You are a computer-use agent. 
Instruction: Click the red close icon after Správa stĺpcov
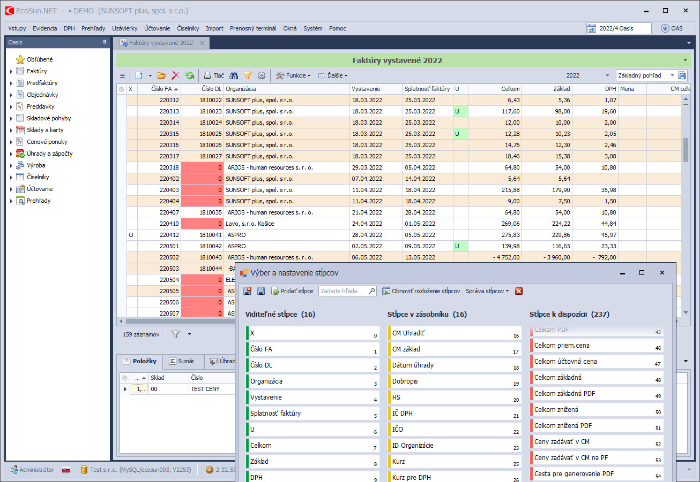click(x=519, y=291)
